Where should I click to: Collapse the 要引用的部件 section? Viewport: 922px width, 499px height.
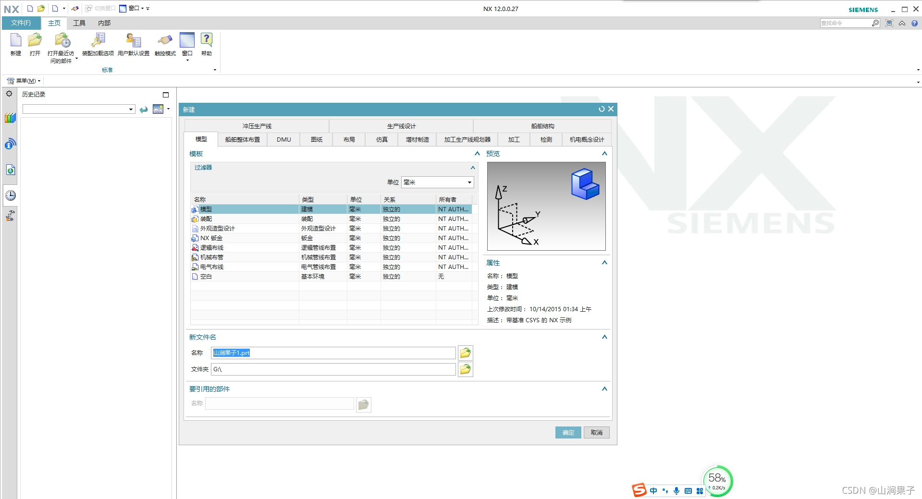(604, 389)
